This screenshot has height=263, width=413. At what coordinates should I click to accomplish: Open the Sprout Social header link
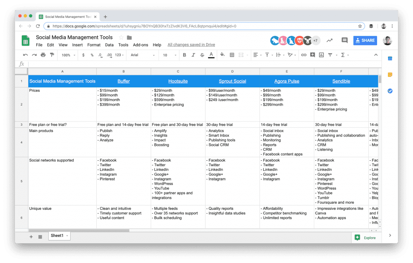click(x=232, y=81)
